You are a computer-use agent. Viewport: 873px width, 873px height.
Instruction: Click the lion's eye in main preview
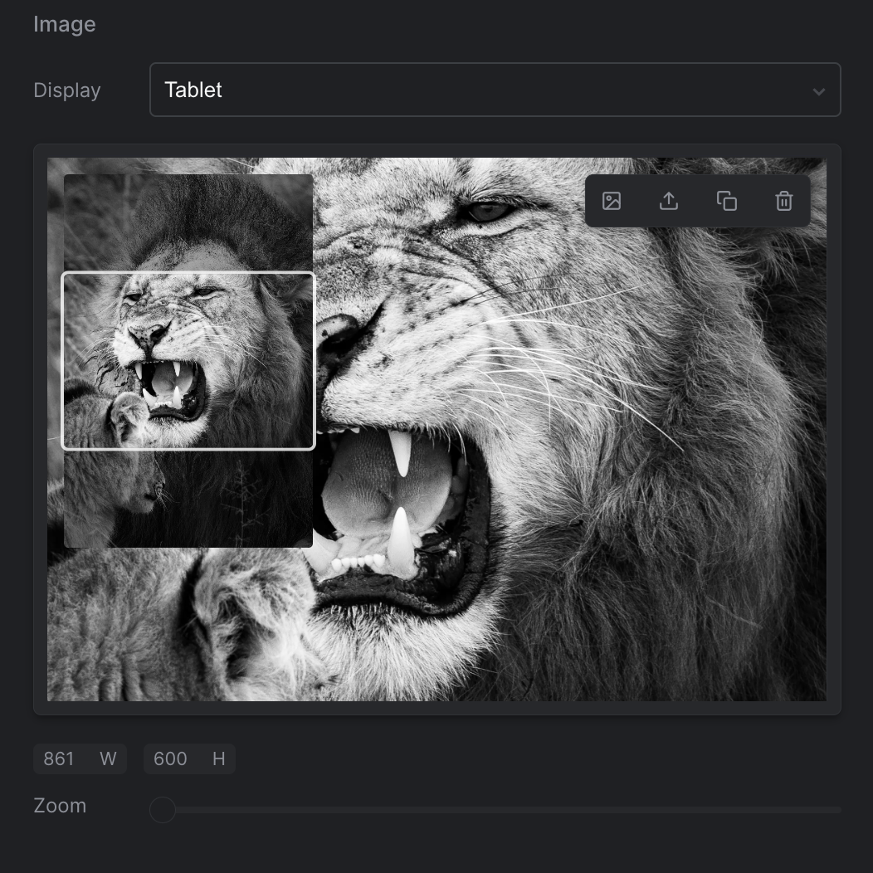[x=489, y=212]
